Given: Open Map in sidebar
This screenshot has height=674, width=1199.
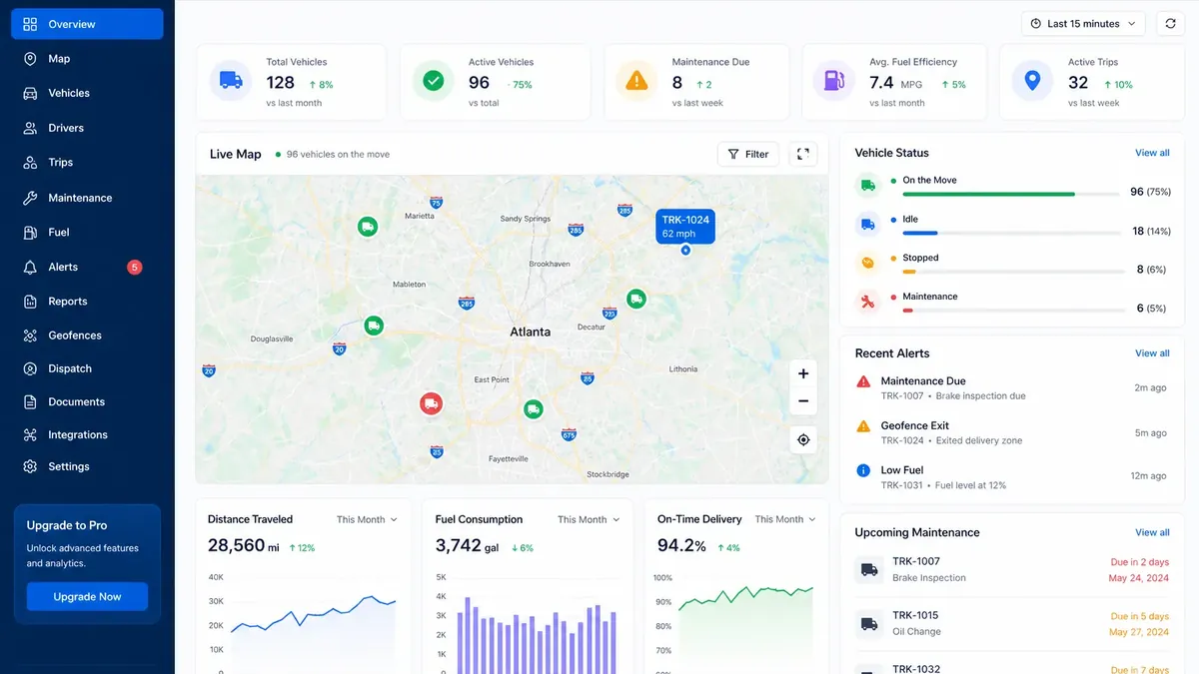Looking at the screenshot, I should pyautogui.click(x=87, y=59).
